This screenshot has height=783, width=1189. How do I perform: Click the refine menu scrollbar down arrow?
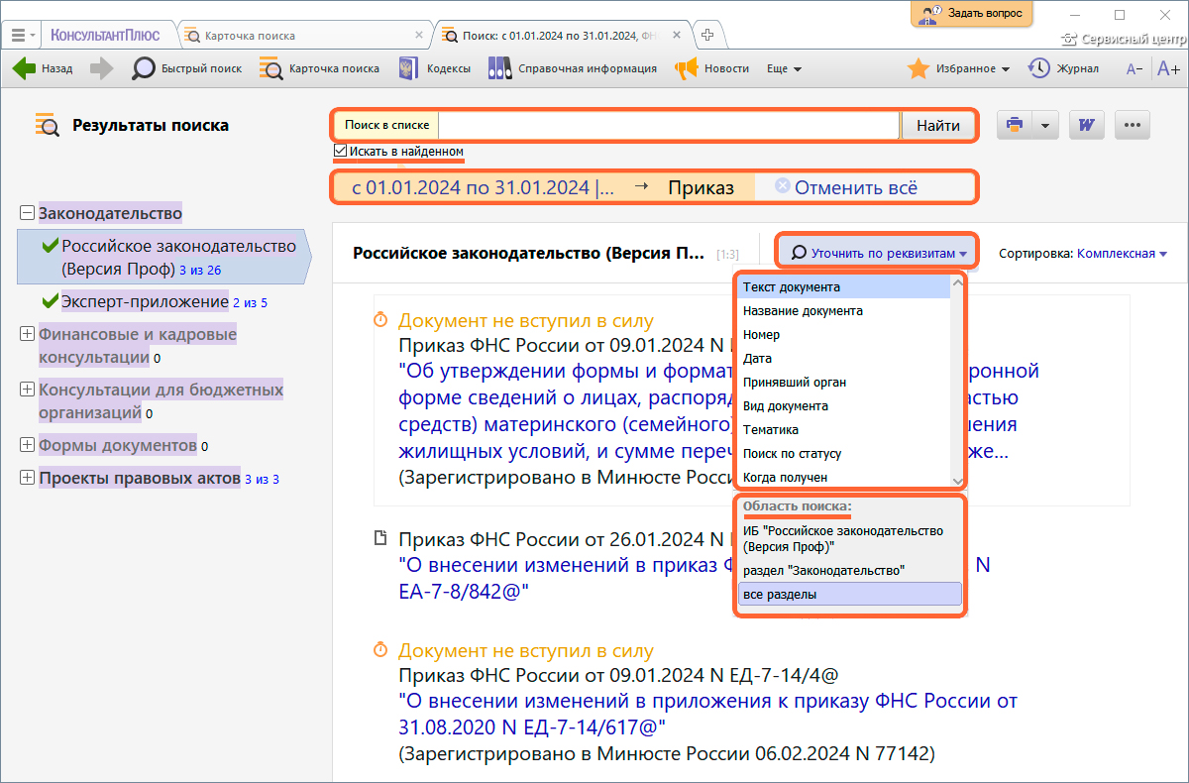(x=958, y=481)
